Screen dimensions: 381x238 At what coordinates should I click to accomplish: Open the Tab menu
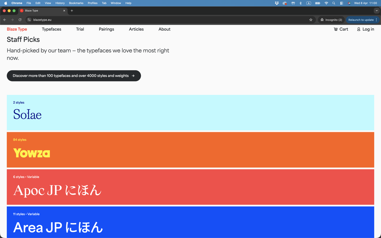click(x=104, y=3)
